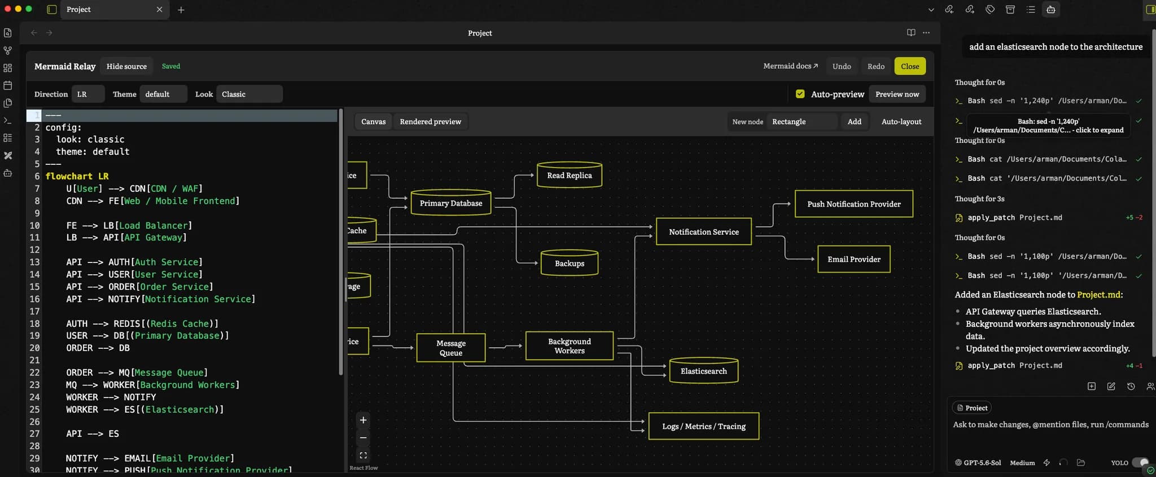The height and width of the screenshot is (477, 1156).
Task: Click the robot icon in left sidebar
Action: click(8, 173)
